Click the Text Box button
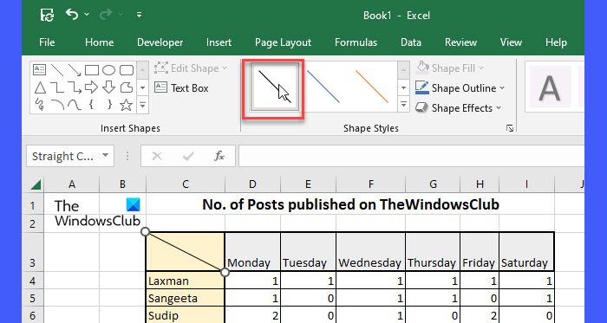The width and height of the screenshot is (607, 323). (x=181, y=88)
